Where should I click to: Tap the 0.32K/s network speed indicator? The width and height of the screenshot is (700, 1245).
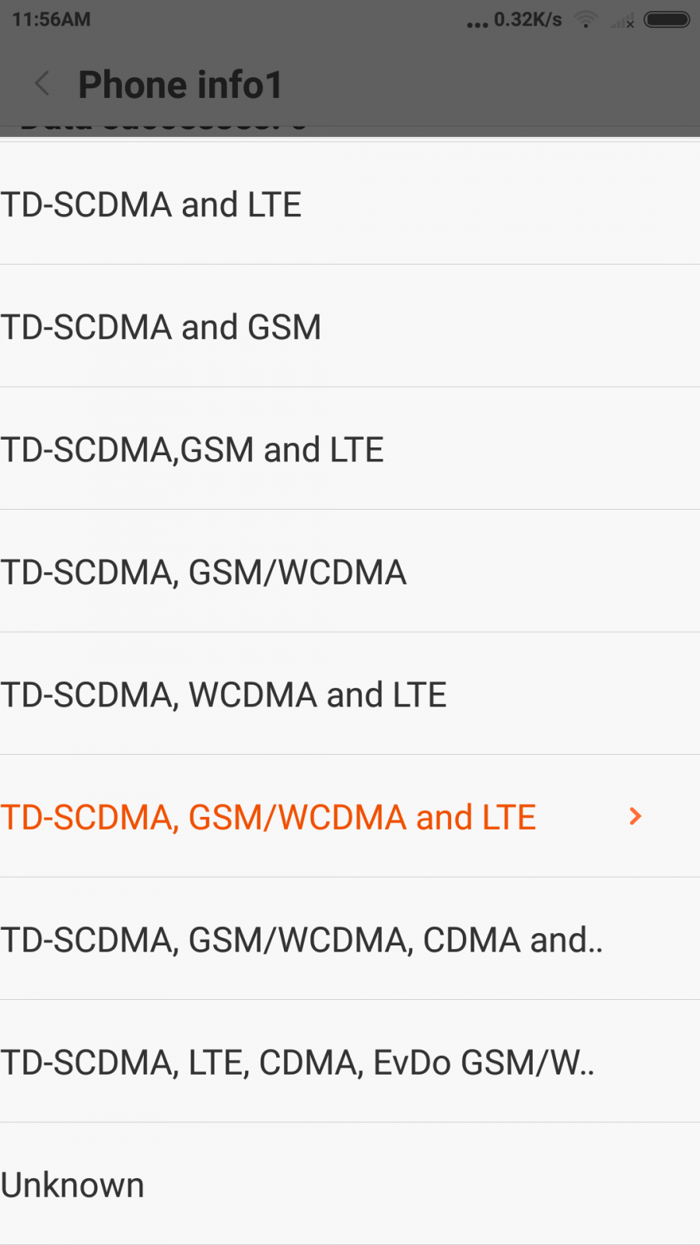pos(527,19)
